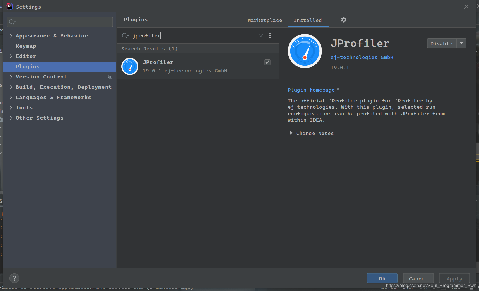
Task: Click the JProfiler title in details pane
Action: [360, 43]
